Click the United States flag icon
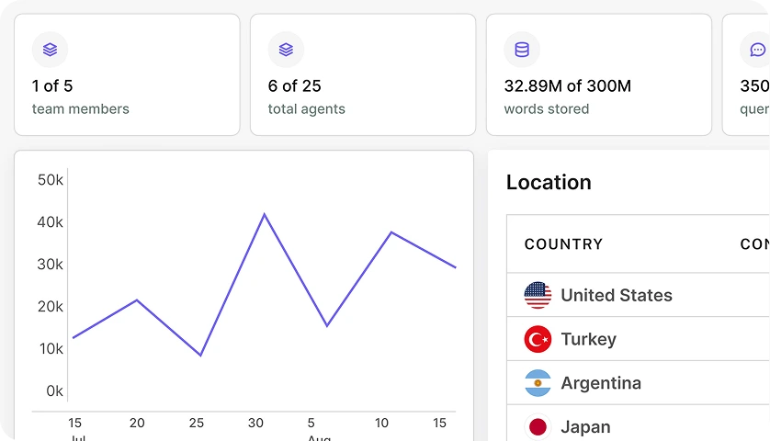770x441 pixels. (538, 295)
